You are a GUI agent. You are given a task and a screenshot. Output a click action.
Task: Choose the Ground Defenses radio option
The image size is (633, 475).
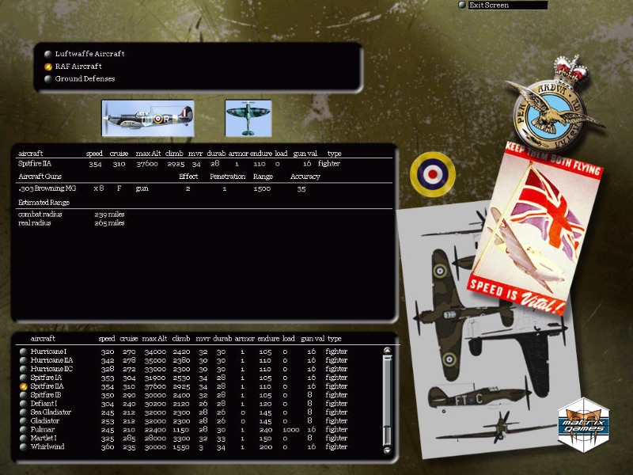49,79
